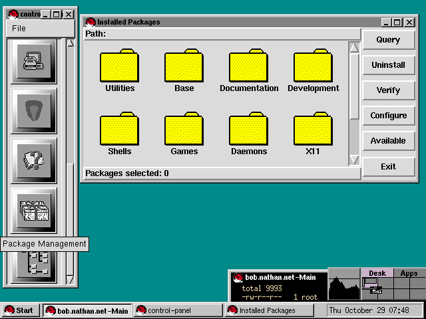Open the network tree icon in control-panel
The width and height of the screenshot is (426, 319).
pyautogui.click(x=34, y=267)
